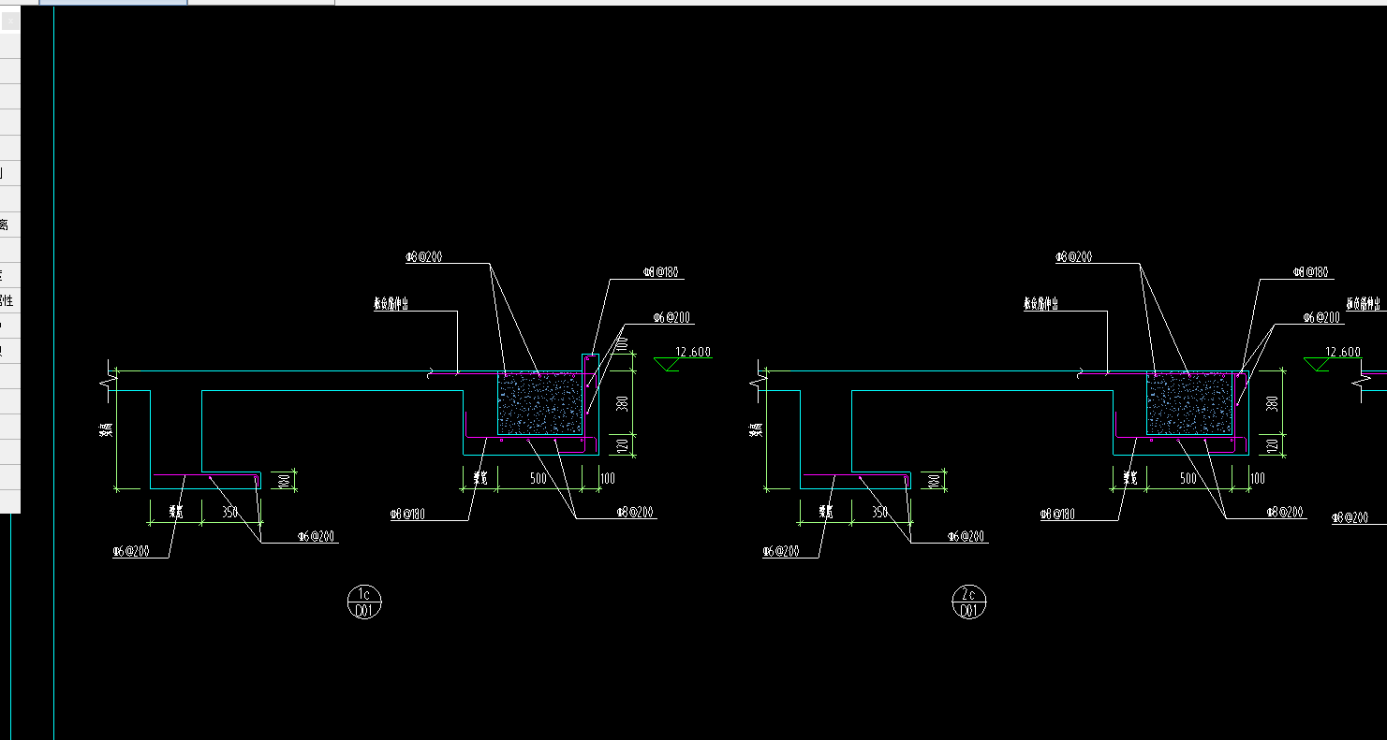Select bottom 100 dimension in detail 1c

click(x=607, y=479)
